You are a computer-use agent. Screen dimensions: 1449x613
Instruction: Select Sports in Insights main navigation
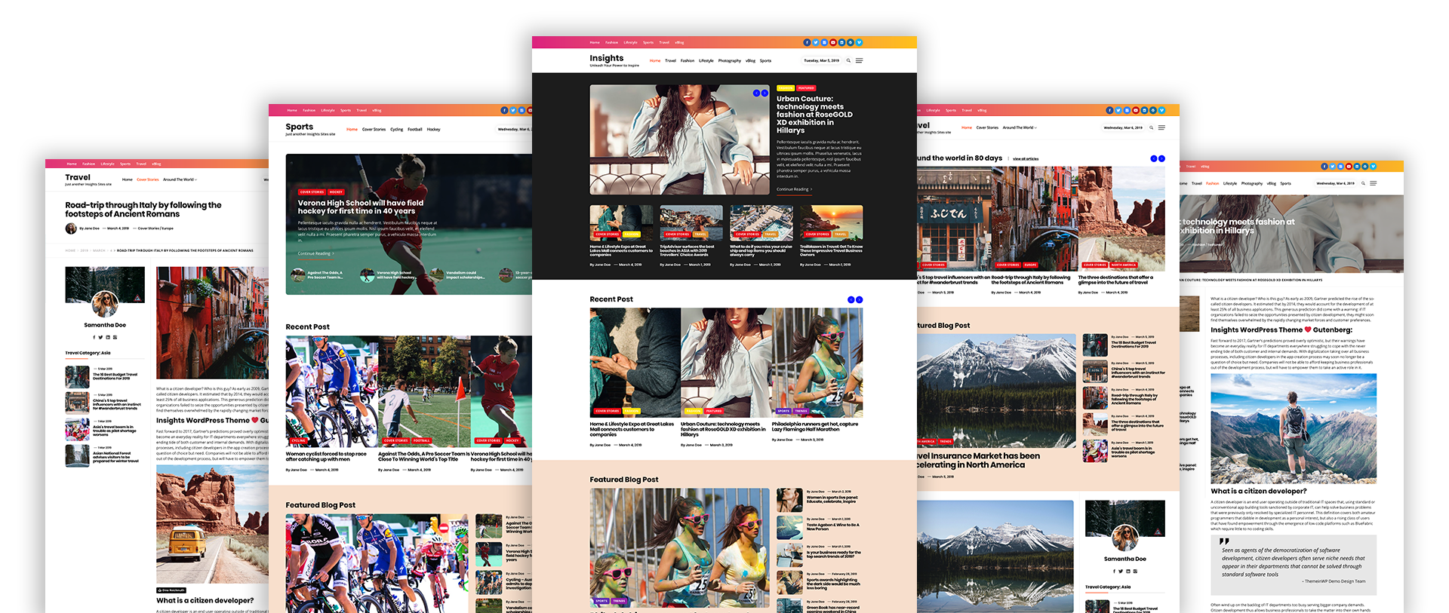(766, 60)
